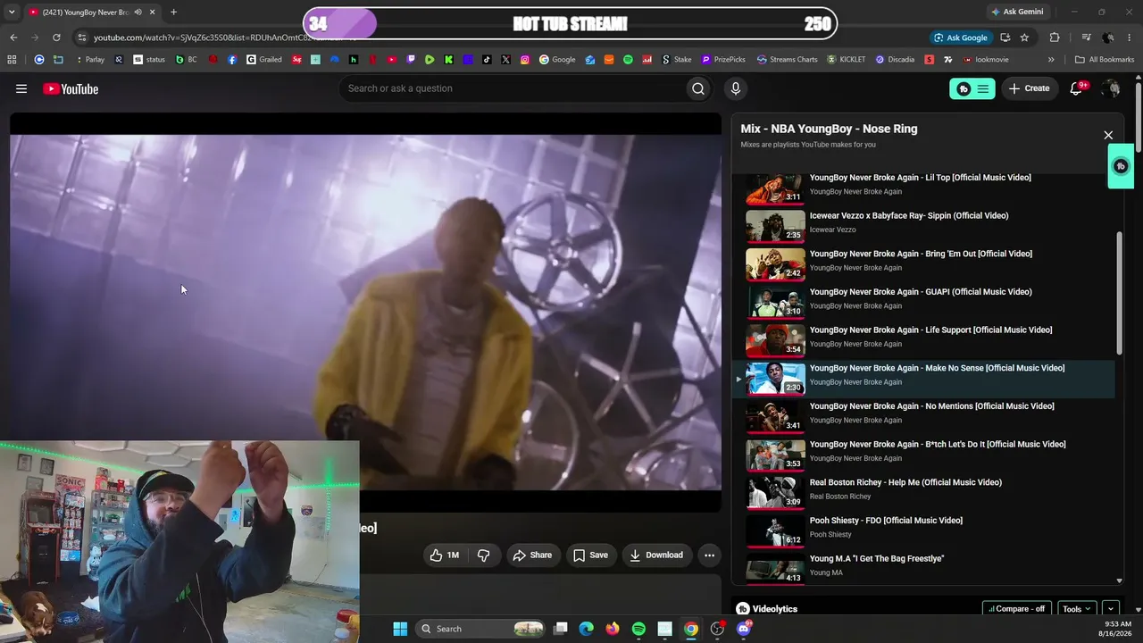The width and height of the screenshot is (1143, 643).
Task: Open the Parlay bookmark
Action: (x=89, y=60)
